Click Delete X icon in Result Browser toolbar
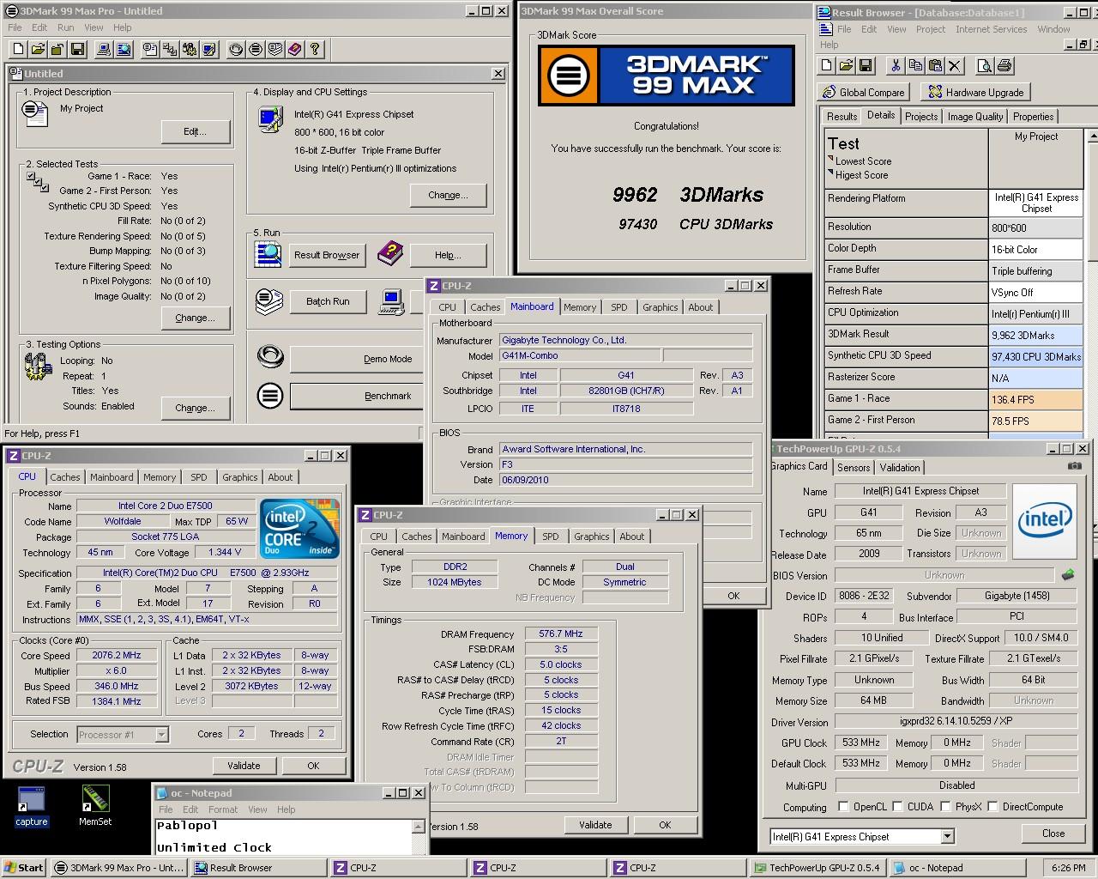This screenshot has width=1098, height=879. (x=955, y=65)
